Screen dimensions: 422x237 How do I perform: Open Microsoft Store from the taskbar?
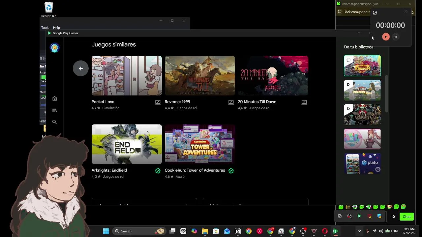click(216, 231)
